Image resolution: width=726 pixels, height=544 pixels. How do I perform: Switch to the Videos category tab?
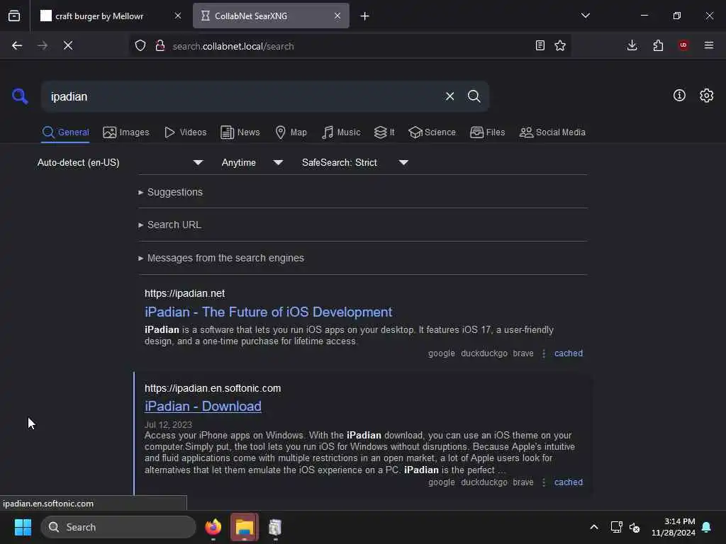coord(186,132)
